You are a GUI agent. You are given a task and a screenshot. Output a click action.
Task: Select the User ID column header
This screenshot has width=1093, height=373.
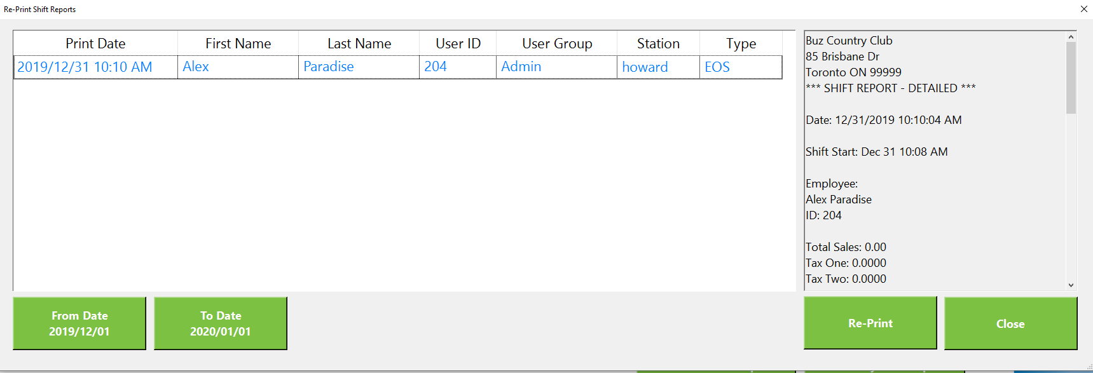pyautogui.click(x=458, y=43)
